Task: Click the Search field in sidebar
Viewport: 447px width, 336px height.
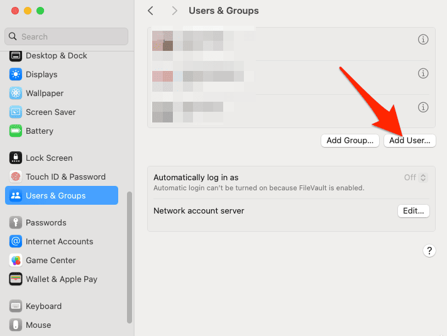Action: click(67, 36)
